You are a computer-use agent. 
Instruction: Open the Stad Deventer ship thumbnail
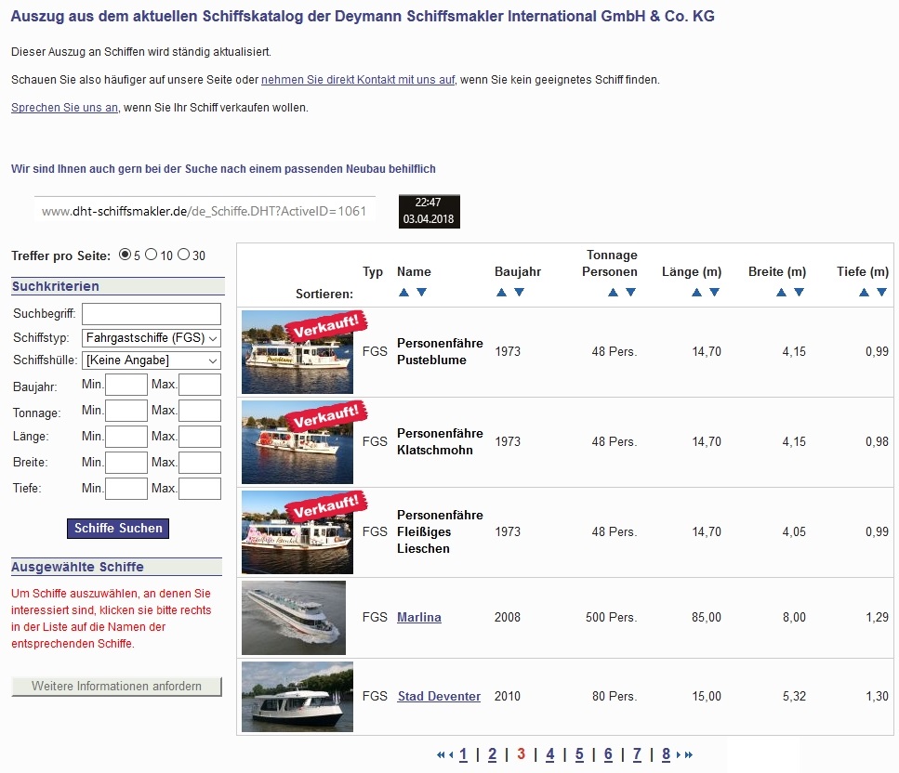click(x=297, y=696)
